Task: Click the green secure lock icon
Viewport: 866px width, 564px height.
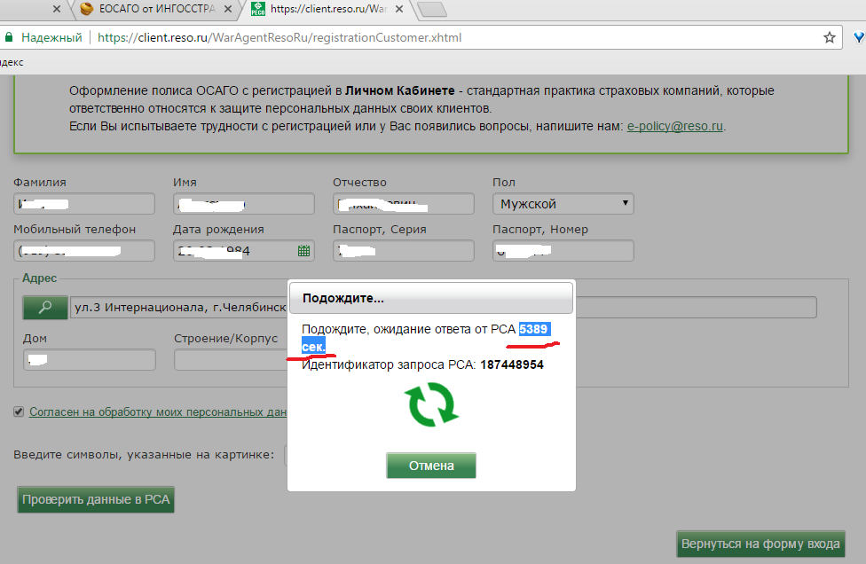Action: 9,38
